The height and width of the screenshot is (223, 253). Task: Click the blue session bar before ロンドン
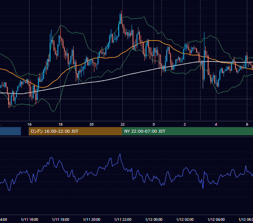(x=10, y=131)
